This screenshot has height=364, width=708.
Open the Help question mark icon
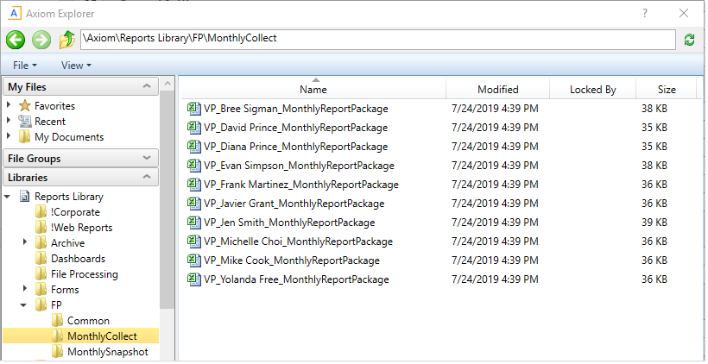click(x=645, y=13)
